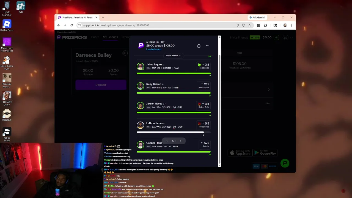
Task: Click Jaxson Hayes player avatar
Action: 141,106
